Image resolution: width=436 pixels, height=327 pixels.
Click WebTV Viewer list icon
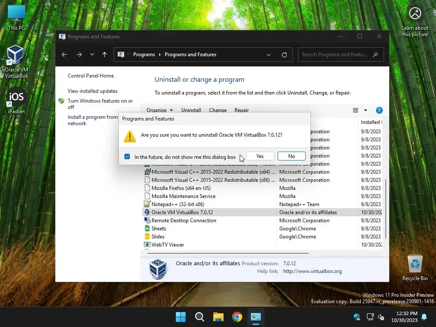pyautogui.click(x=147, y=244)
